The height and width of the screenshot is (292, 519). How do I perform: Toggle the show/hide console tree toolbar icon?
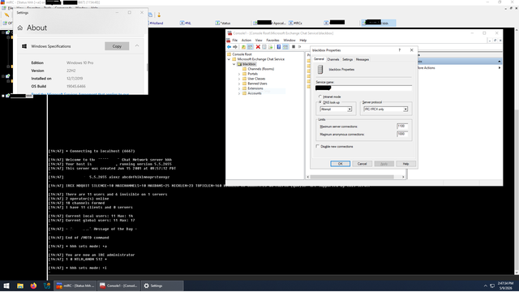251,47
